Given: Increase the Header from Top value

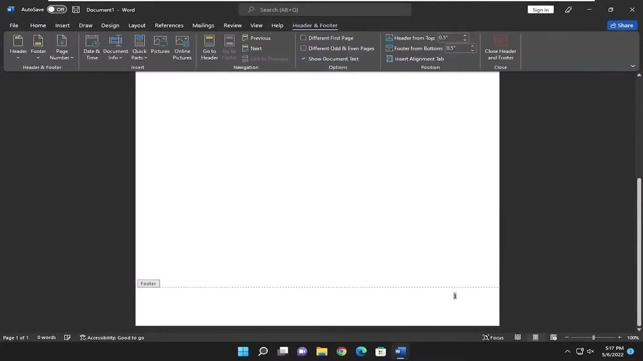Looking at the screenshot, I should coord(465,36).
